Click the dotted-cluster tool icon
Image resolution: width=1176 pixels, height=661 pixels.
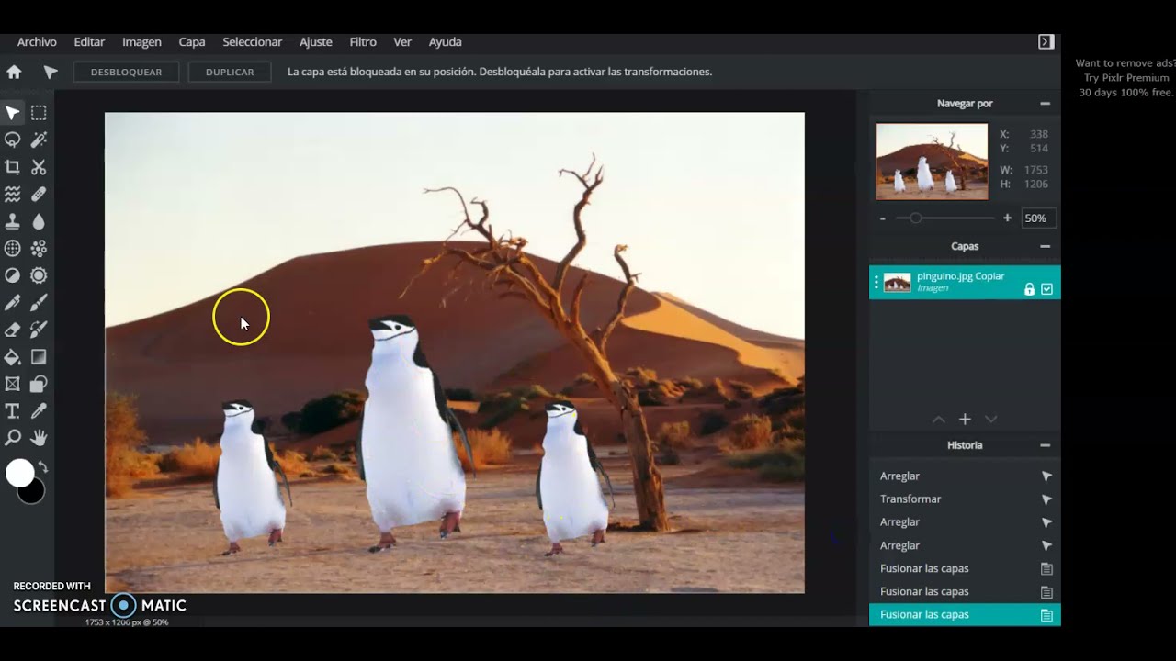click(x=39, y=248)
